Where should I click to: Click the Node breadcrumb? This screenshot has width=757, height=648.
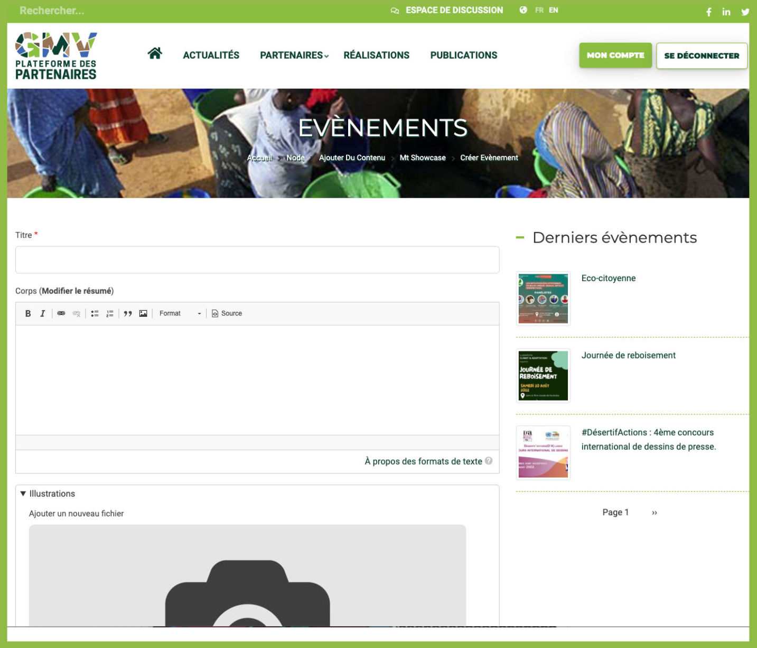click(295, 158)
